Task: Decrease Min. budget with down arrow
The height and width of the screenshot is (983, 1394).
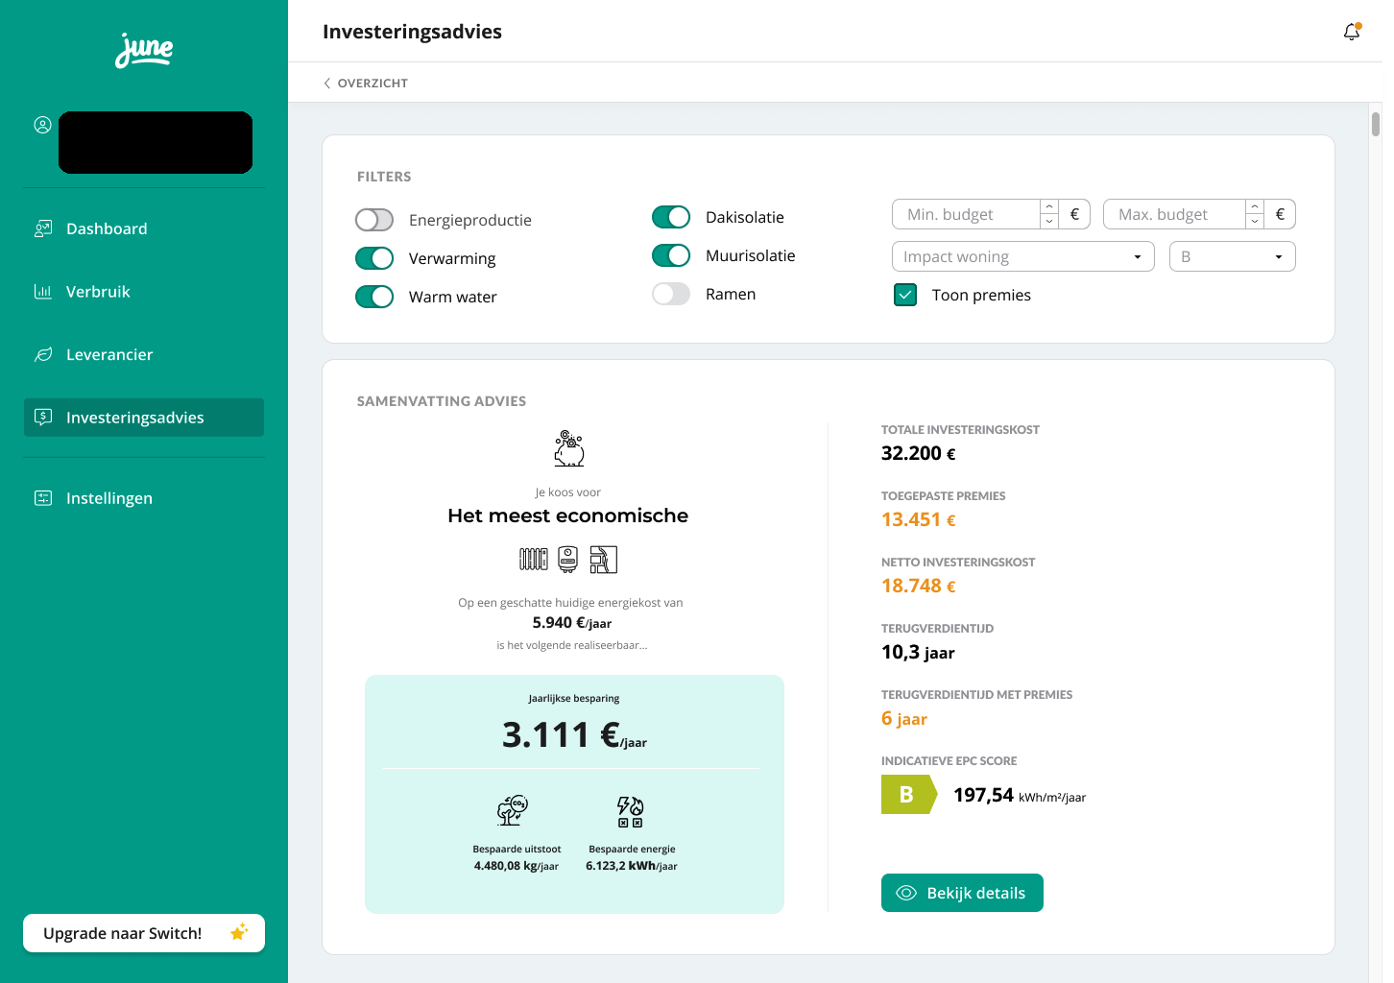Action: coord(1049,221)
